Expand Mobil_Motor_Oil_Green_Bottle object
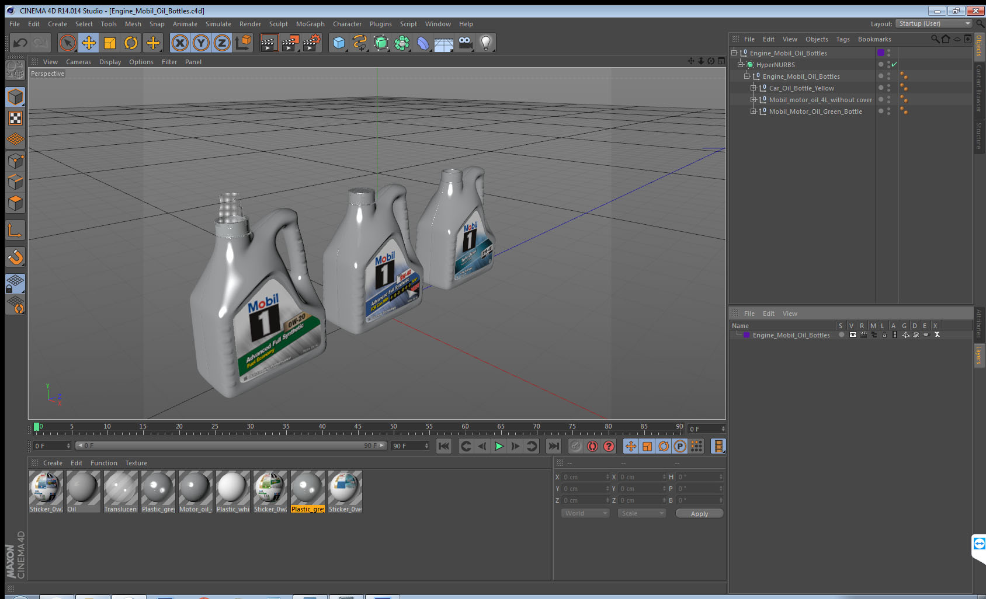 click(754, 111)
